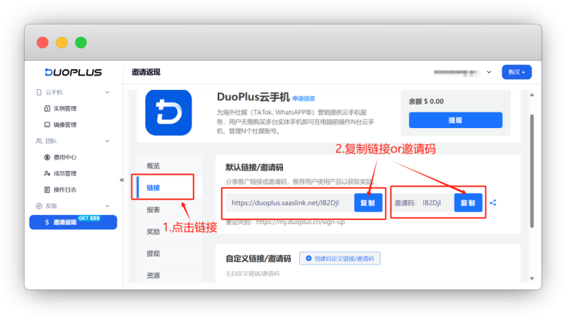Collapse the 云手机 menu chevron
The image size is (566, 314).
tap(108, 93)
